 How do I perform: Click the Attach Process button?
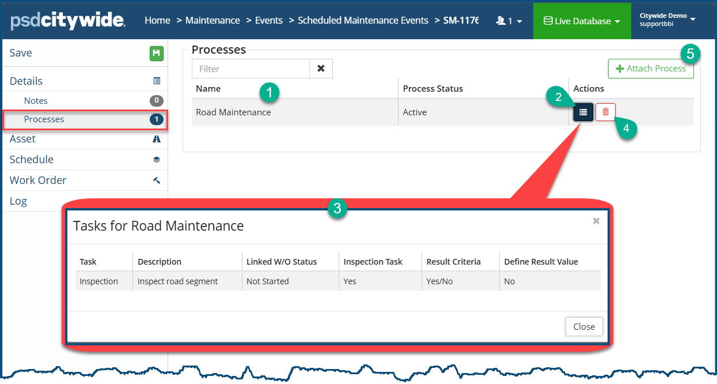(x=651, y=69)
